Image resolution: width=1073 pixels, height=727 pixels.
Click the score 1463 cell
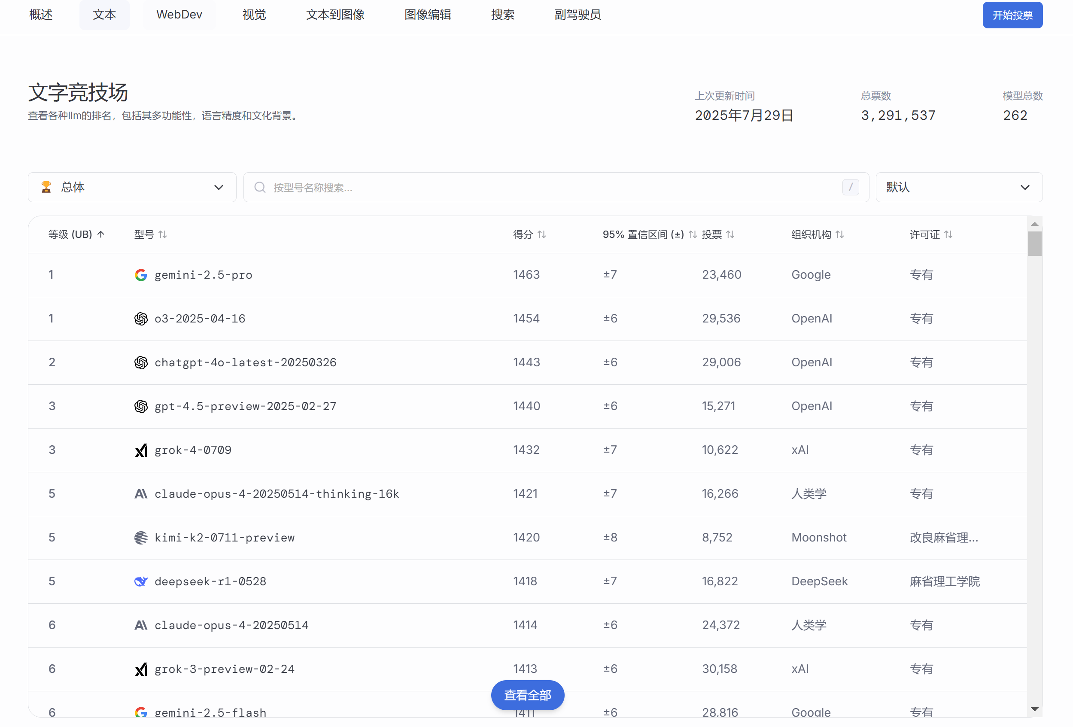coord(526,275)
